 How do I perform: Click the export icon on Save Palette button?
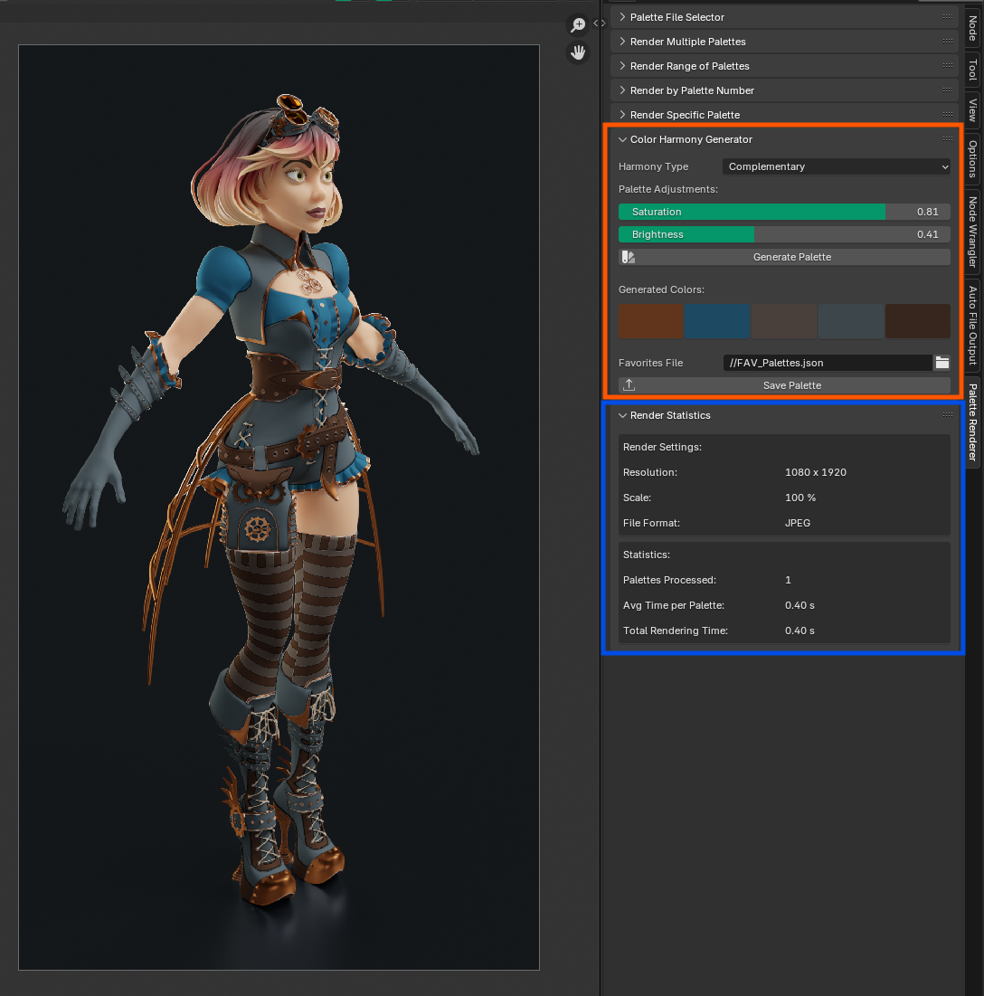click(629, 384)
